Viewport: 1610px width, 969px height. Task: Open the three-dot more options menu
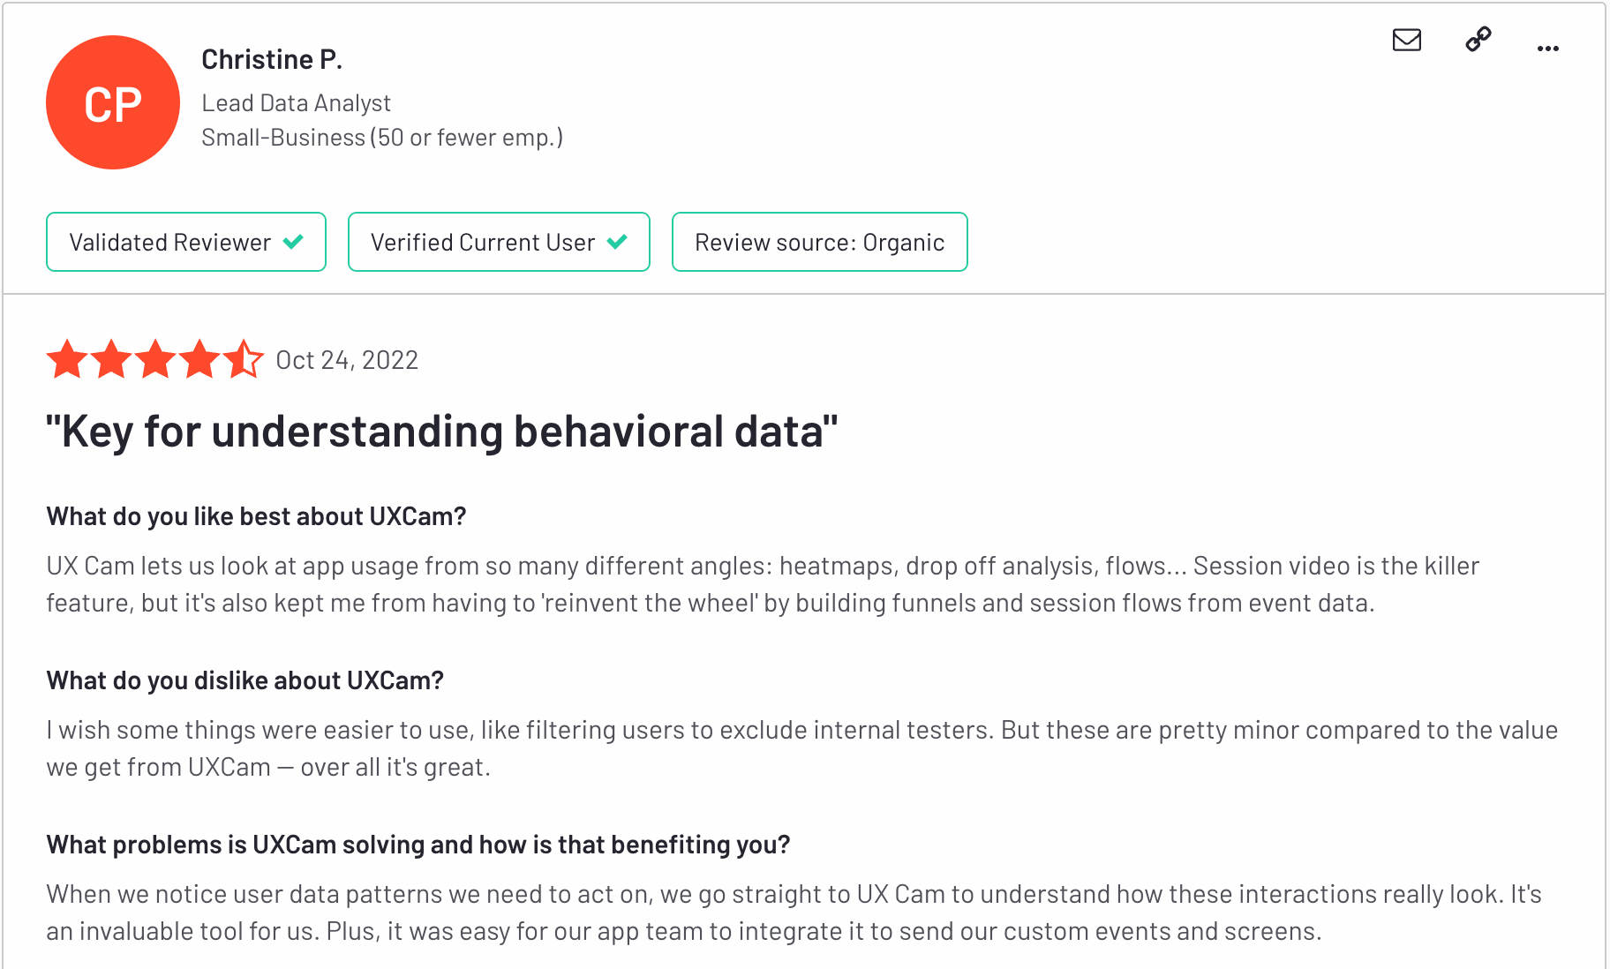(x=1547, y=49)
